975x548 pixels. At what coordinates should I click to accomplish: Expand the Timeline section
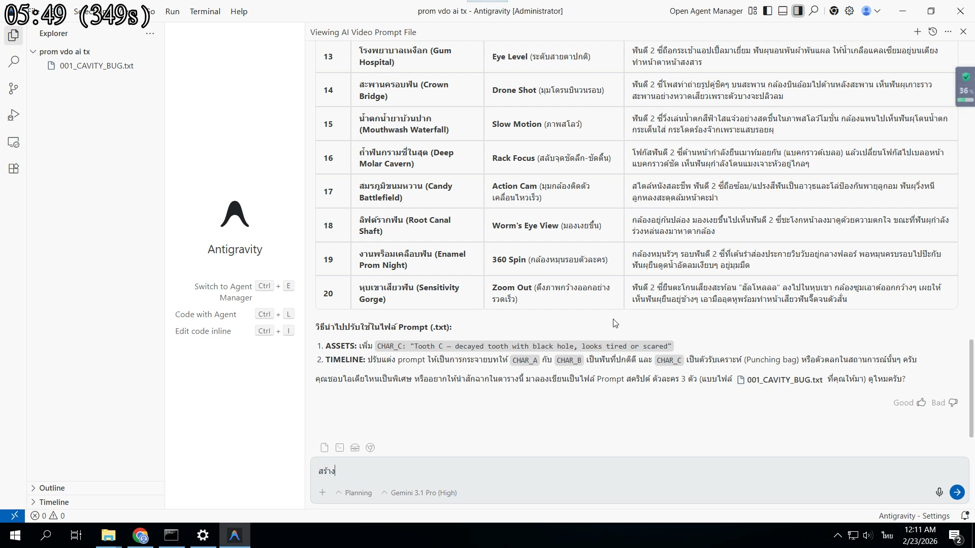click(x=54, y=502)
